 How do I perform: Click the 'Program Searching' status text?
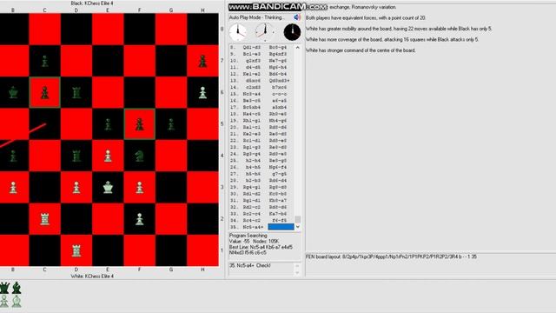[x=248, y=236]
